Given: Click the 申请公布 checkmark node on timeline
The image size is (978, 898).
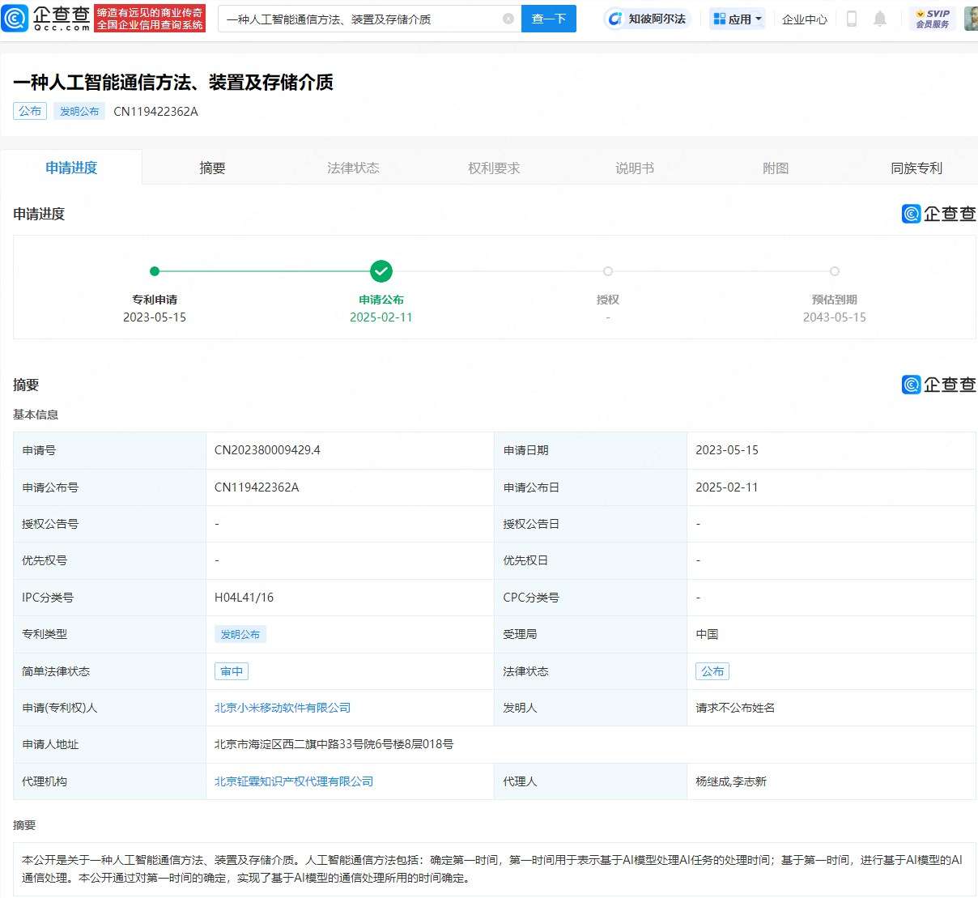Looking at the screenshot, I should (x=381, y=271).
